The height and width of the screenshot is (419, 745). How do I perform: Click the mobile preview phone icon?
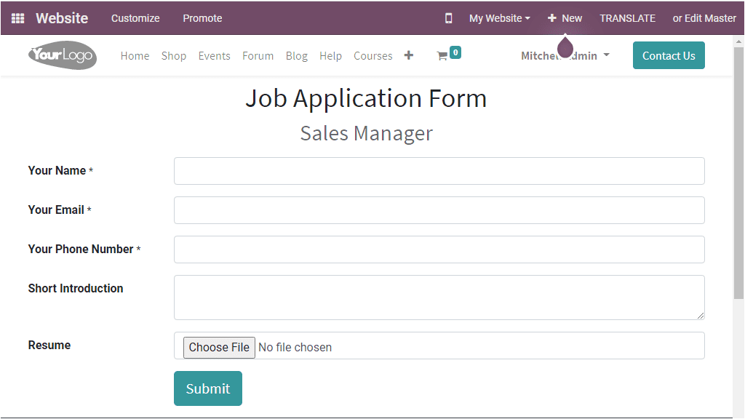point(448,18)
